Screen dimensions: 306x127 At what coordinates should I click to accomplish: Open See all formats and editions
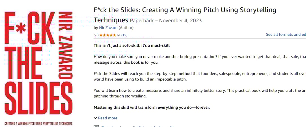[286, 34]
